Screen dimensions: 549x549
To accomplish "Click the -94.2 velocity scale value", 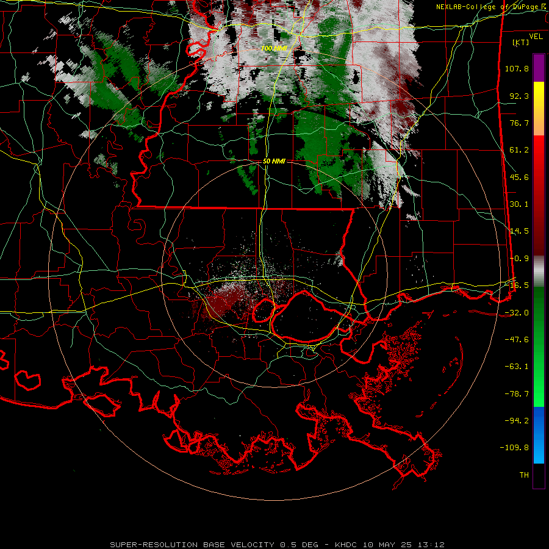I will coord(517,420).
